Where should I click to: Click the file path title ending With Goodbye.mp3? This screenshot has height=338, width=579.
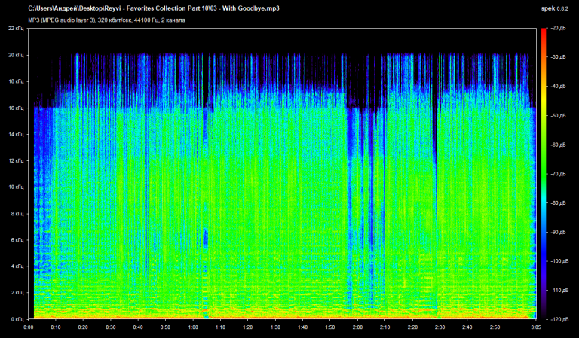tap(154, 8)
